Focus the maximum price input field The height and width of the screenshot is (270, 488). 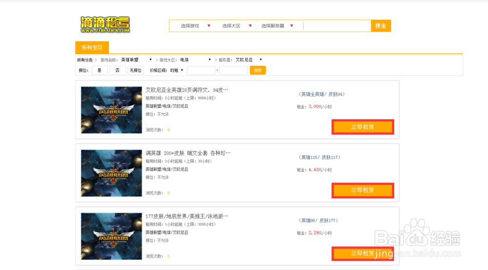pyautogui.click(x=234, y=71)
